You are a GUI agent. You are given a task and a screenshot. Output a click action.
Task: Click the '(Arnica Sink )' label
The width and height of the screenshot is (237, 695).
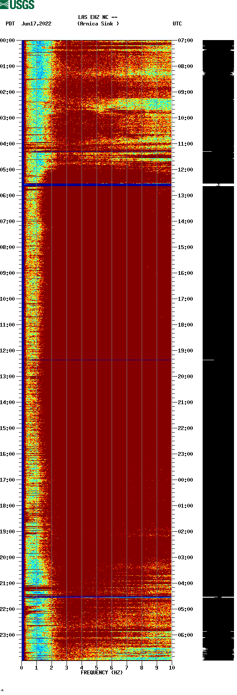(x=98, y=24)
